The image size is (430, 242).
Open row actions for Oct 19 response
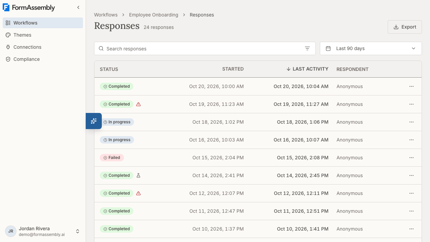click(412, 104)
